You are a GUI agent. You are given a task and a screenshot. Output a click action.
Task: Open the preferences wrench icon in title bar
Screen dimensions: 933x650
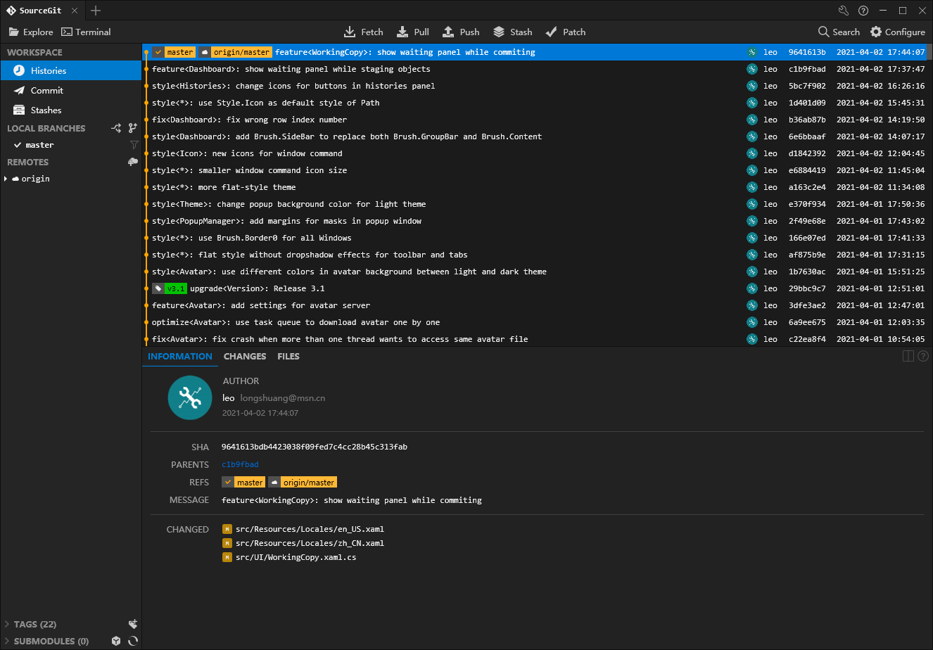coord(844,11)
